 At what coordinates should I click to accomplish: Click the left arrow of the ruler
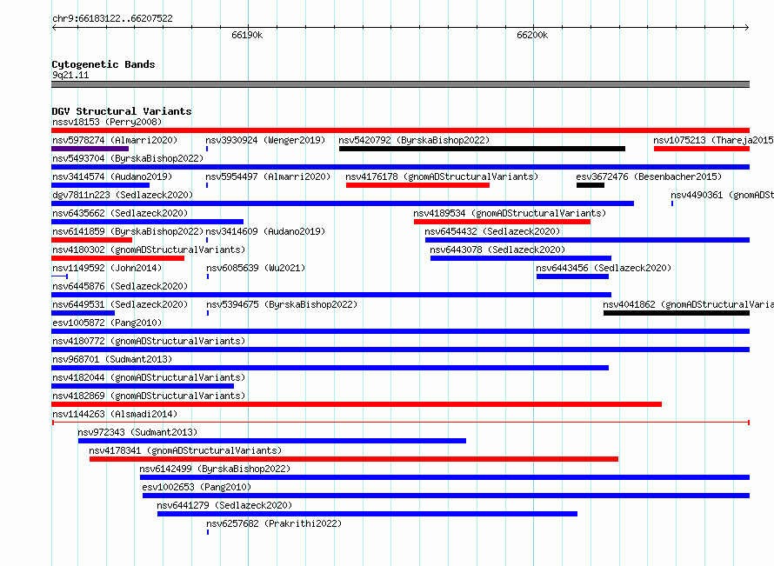54,28
